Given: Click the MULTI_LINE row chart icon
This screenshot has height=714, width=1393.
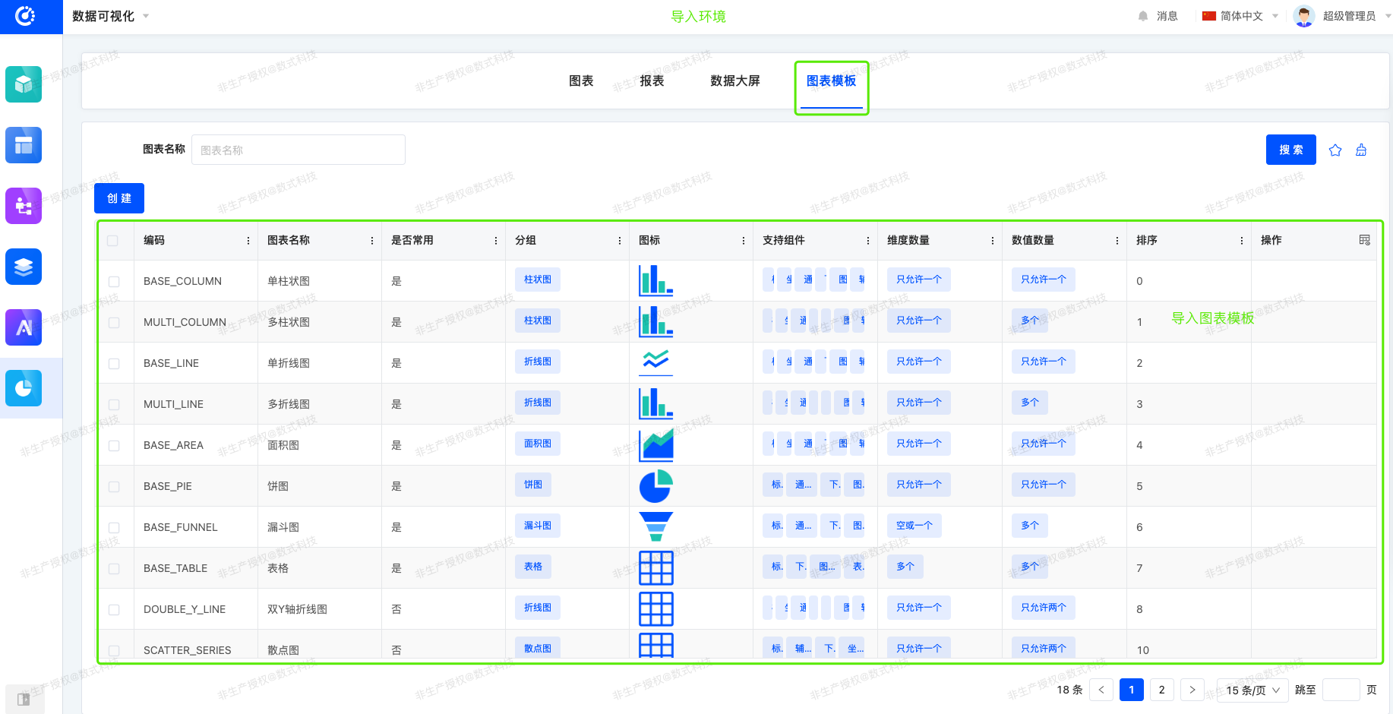Looking at the screenshot, I should point(656,403).
